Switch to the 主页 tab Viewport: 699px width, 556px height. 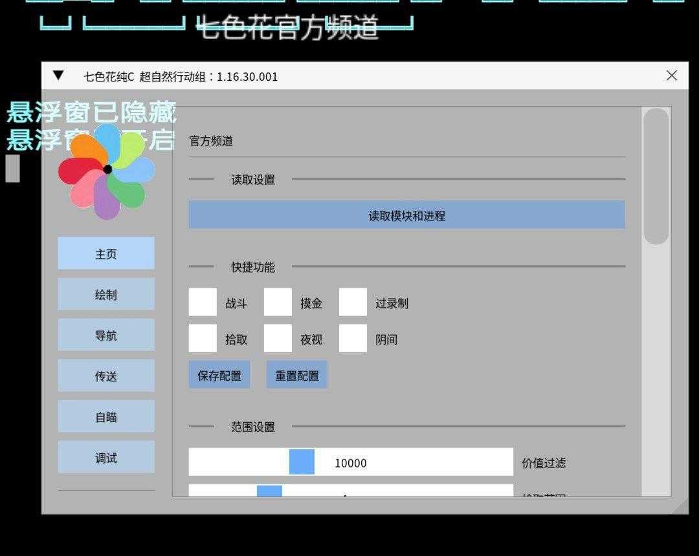(x=106, y=253)
